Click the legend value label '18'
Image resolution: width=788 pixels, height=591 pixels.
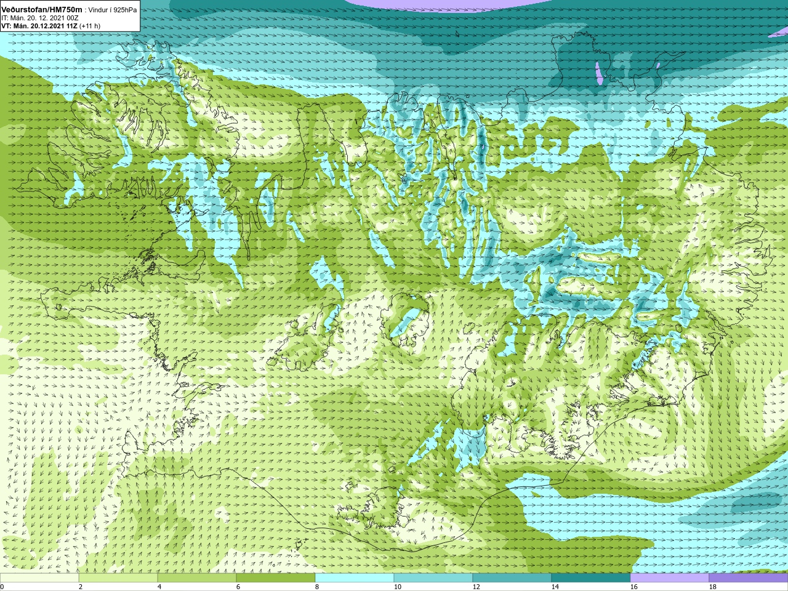click(713, 587)
